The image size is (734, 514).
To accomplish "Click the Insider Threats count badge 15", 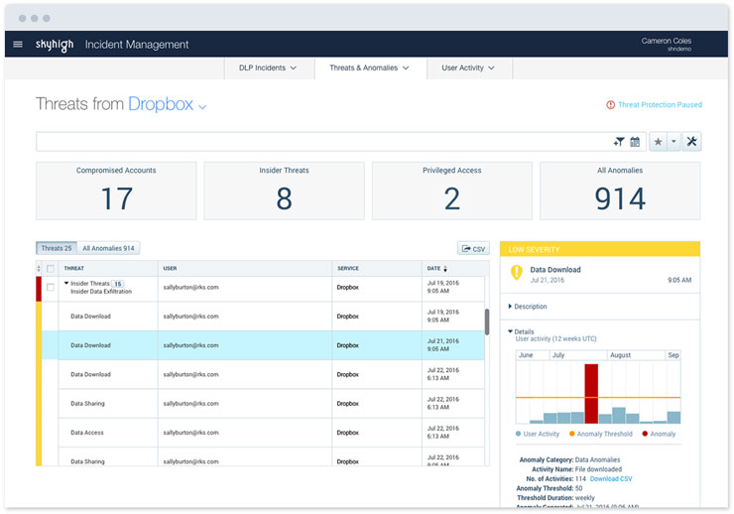I will (118, 284).
